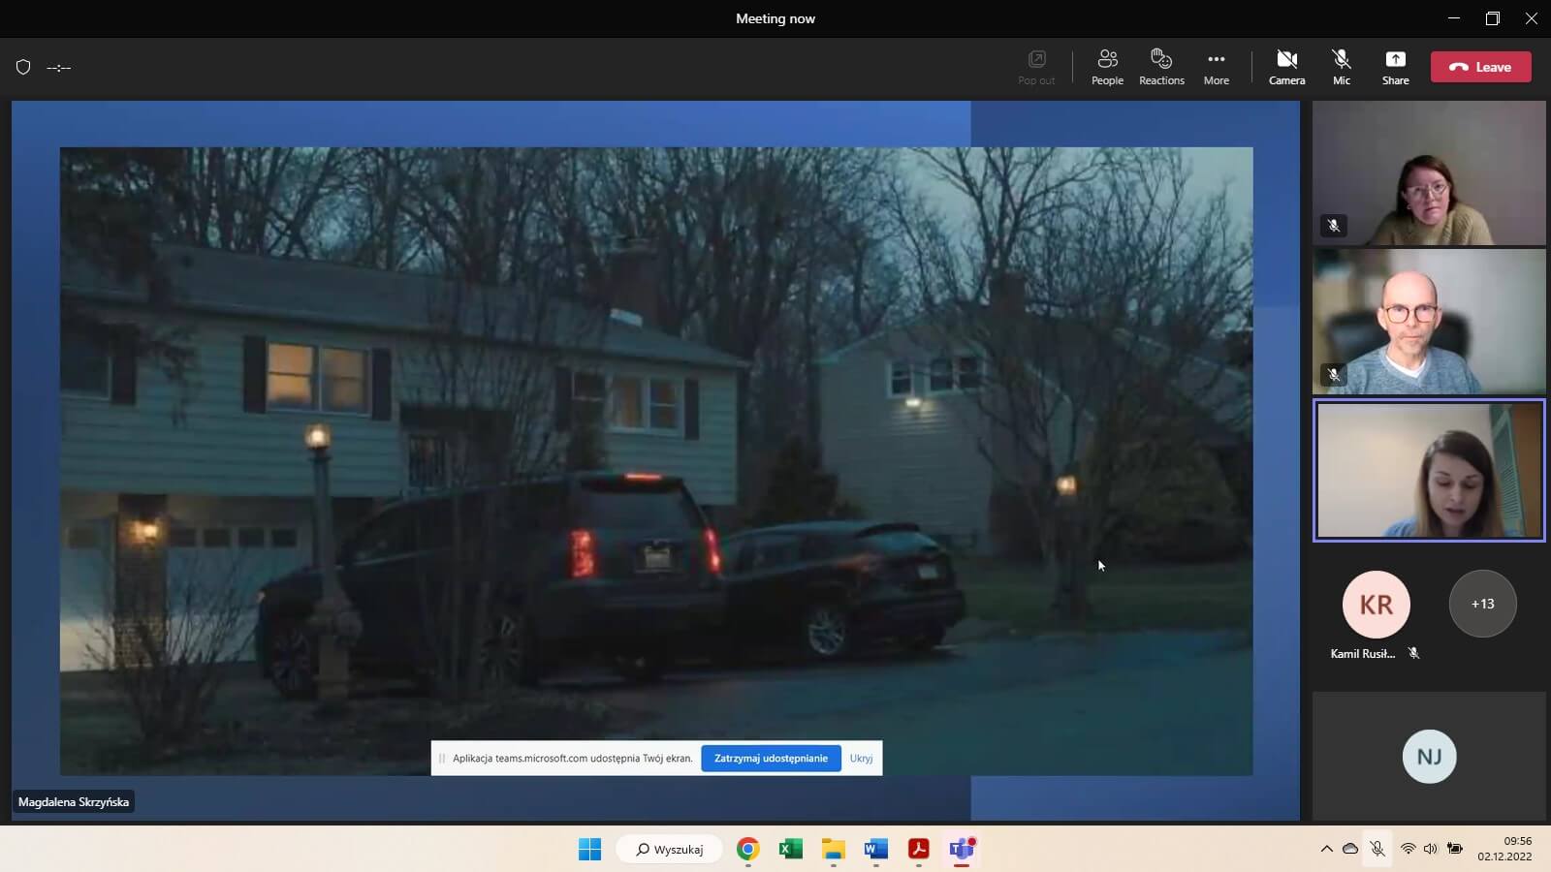1551x872 pixels.
Task: Click the KR participant avatar
Action: click(1376, 604)
